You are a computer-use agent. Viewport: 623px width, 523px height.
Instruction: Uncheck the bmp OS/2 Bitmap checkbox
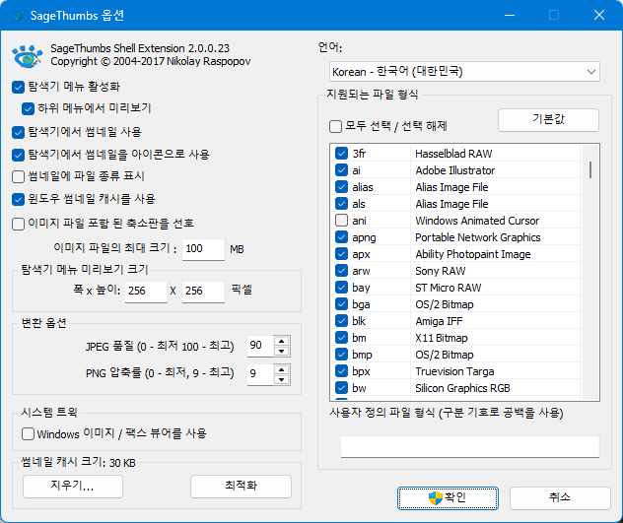[x=341, y=355]
